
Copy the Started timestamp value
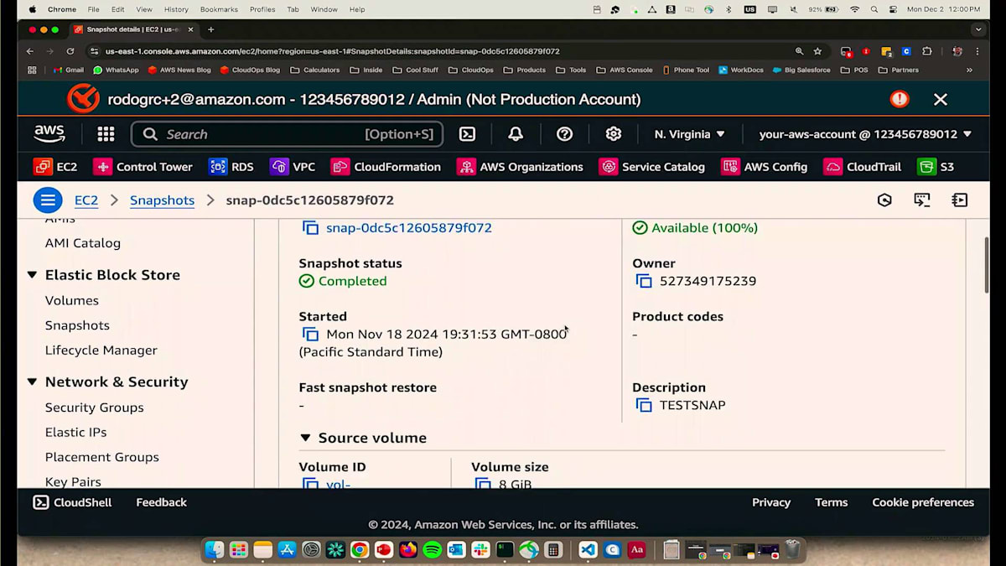click(x=310, y=335)
